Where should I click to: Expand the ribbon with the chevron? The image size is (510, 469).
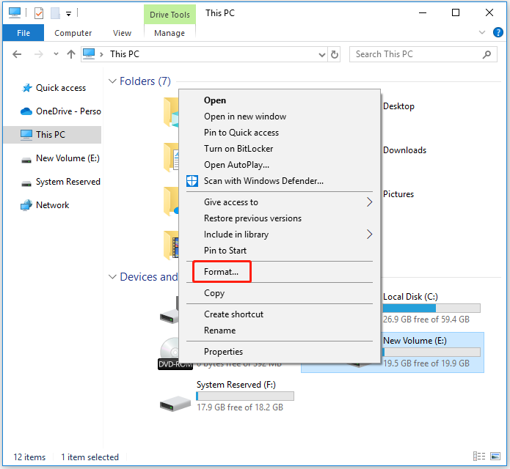click(482, 32)
